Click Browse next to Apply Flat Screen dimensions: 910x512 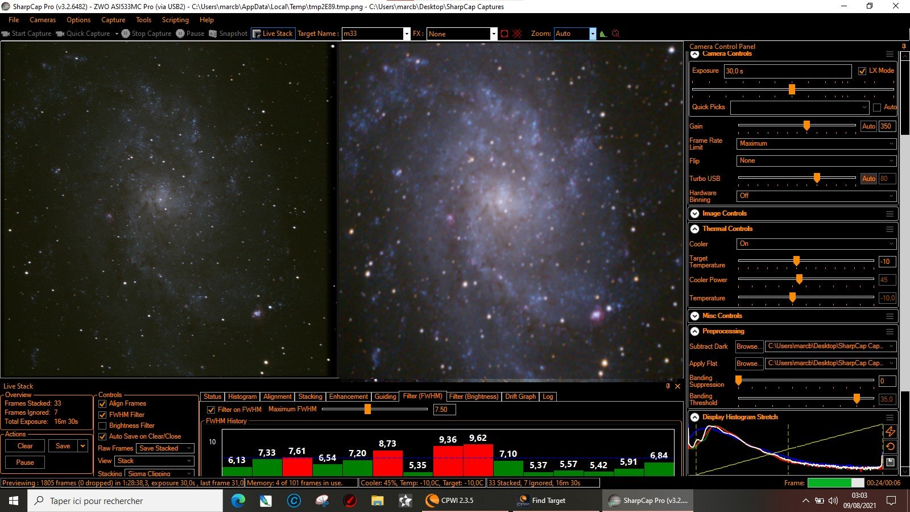tap(748, 364)
